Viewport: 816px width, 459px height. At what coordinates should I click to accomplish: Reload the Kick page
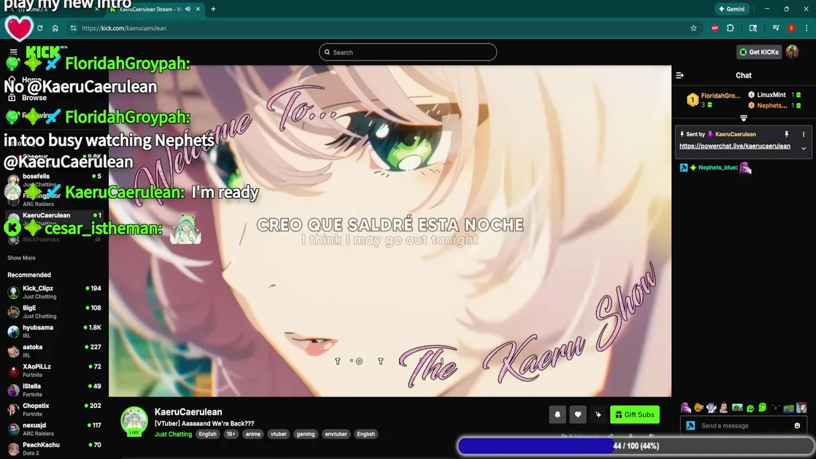pyautogui.click(x=40, y=28)
